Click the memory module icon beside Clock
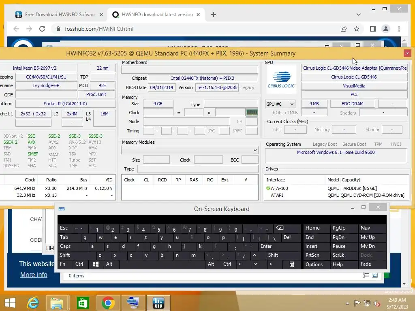Viewport: 415px width, 311px height. point(252,113)
